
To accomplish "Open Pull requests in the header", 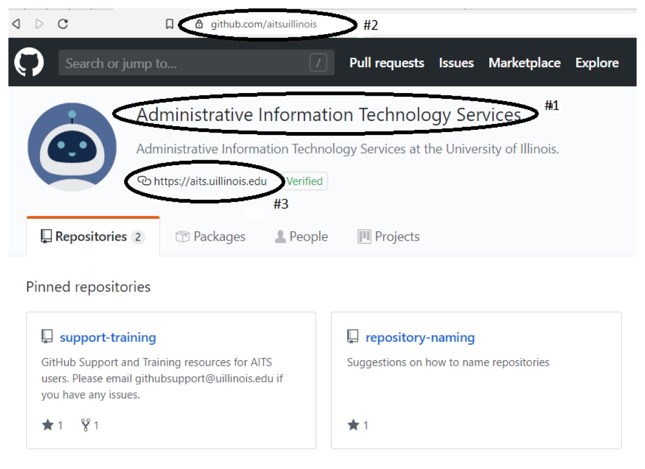I will coord(387,63).
